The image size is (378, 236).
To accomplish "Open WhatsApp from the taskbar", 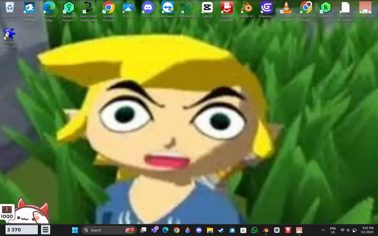I will click(x=255, y=230).
